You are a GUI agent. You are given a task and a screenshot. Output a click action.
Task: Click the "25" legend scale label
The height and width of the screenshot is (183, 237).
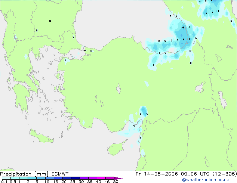click(x=73, y=182)
